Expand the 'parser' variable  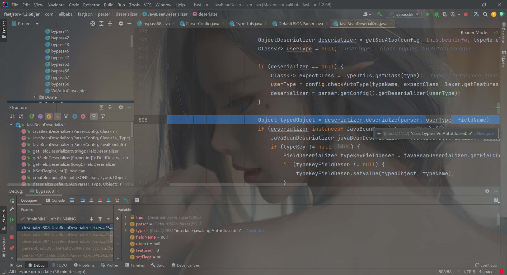pos(125,224)
